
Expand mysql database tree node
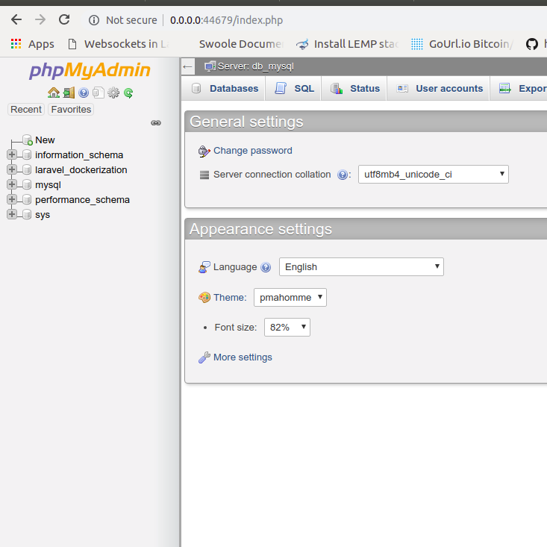12,184
